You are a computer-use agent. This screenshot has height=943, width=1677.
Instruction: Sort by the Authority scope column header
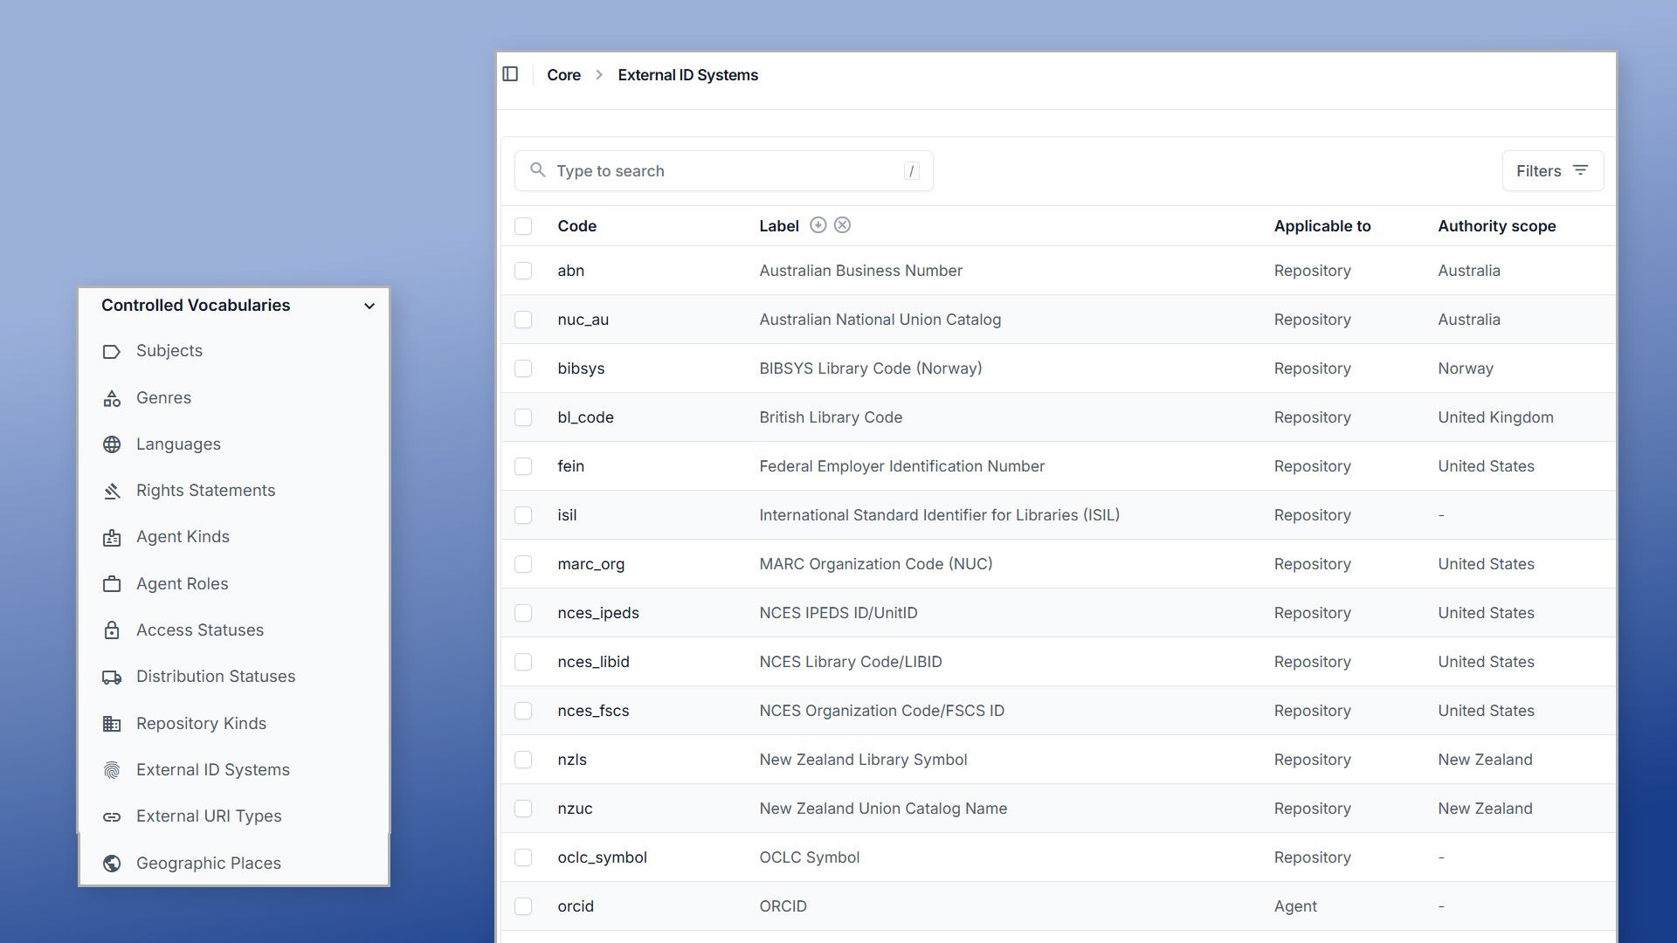click(x=1496, y=226)
